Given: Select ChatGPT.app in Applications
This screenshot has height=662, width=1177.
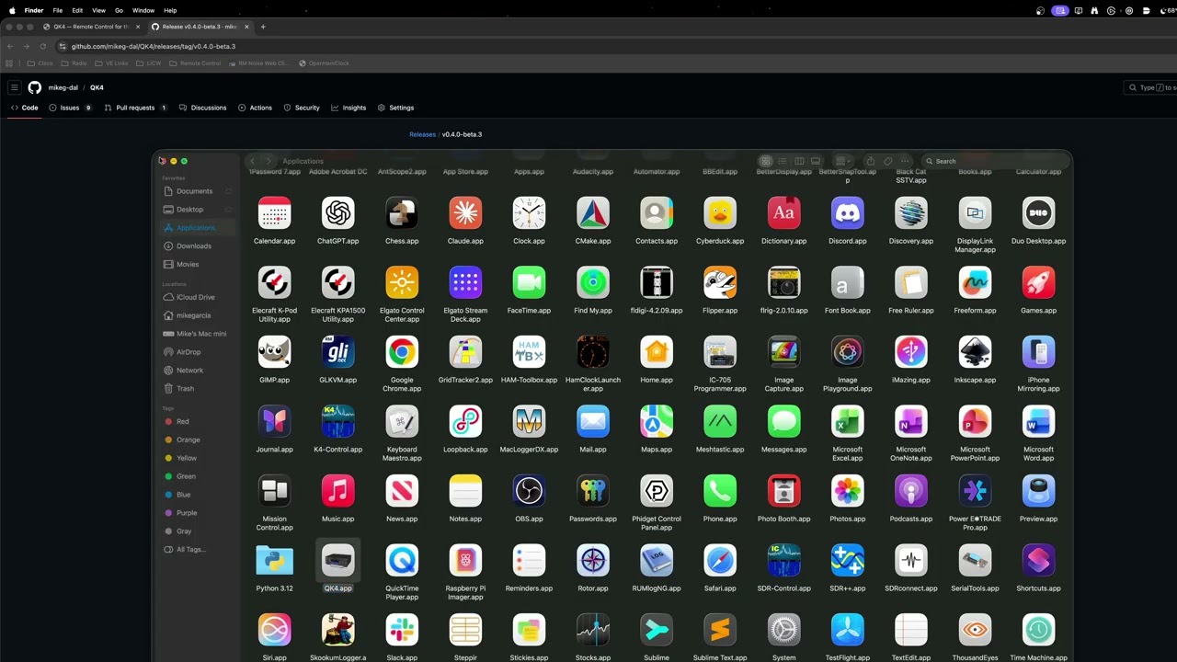Looking at the screenshot, I should tap(337, 213).
